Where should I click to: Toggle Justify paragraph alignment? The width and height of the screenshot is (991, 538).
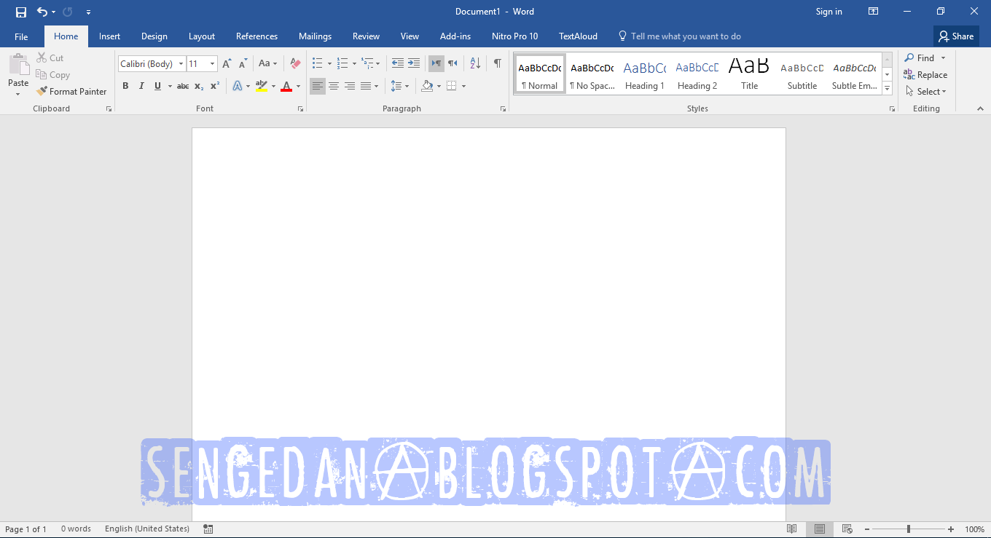click(366, 86)
